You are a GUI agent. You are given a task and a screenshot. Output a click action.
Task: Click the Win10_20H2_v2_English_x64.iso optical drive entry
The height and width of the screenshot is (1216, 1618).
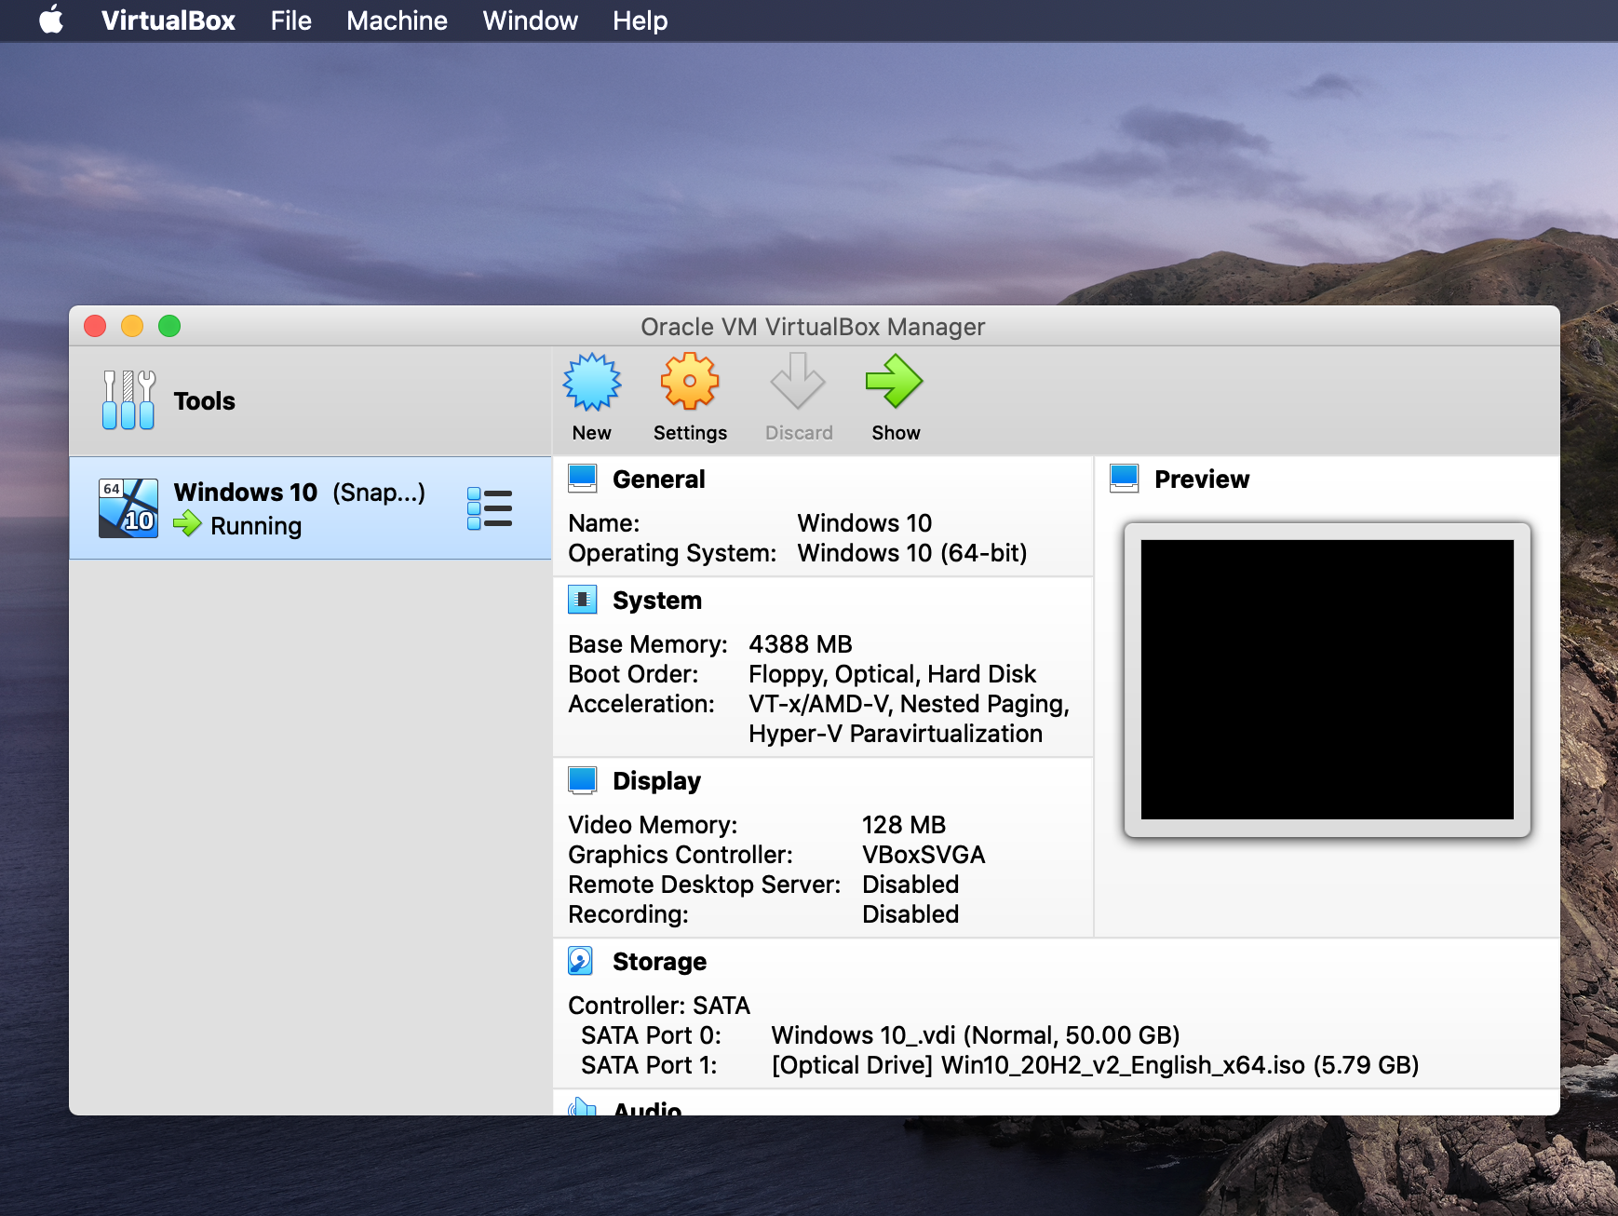click(1095, 1065)
